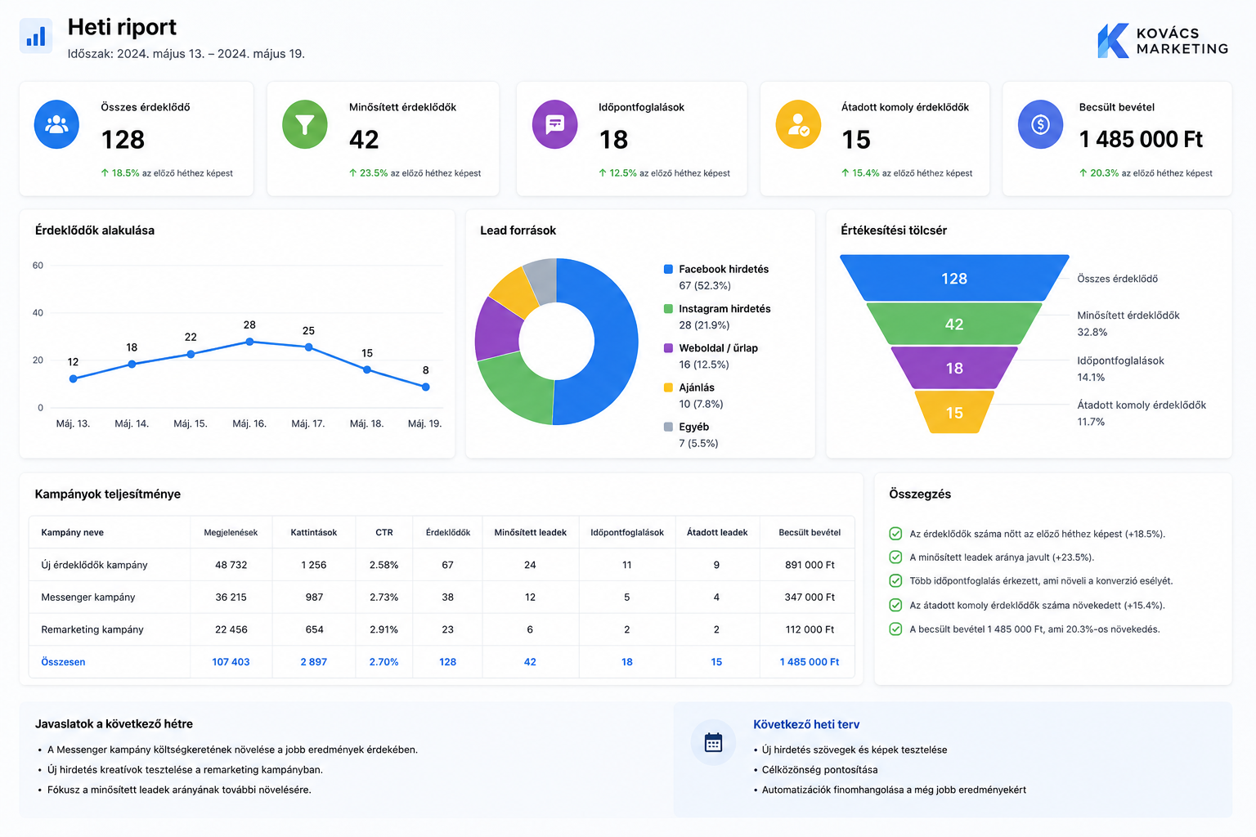Viewport: 1256px width, 837px height.
Task: Click the green Instagram hirdetés legend swatch
Action: (x=668, y=309)
